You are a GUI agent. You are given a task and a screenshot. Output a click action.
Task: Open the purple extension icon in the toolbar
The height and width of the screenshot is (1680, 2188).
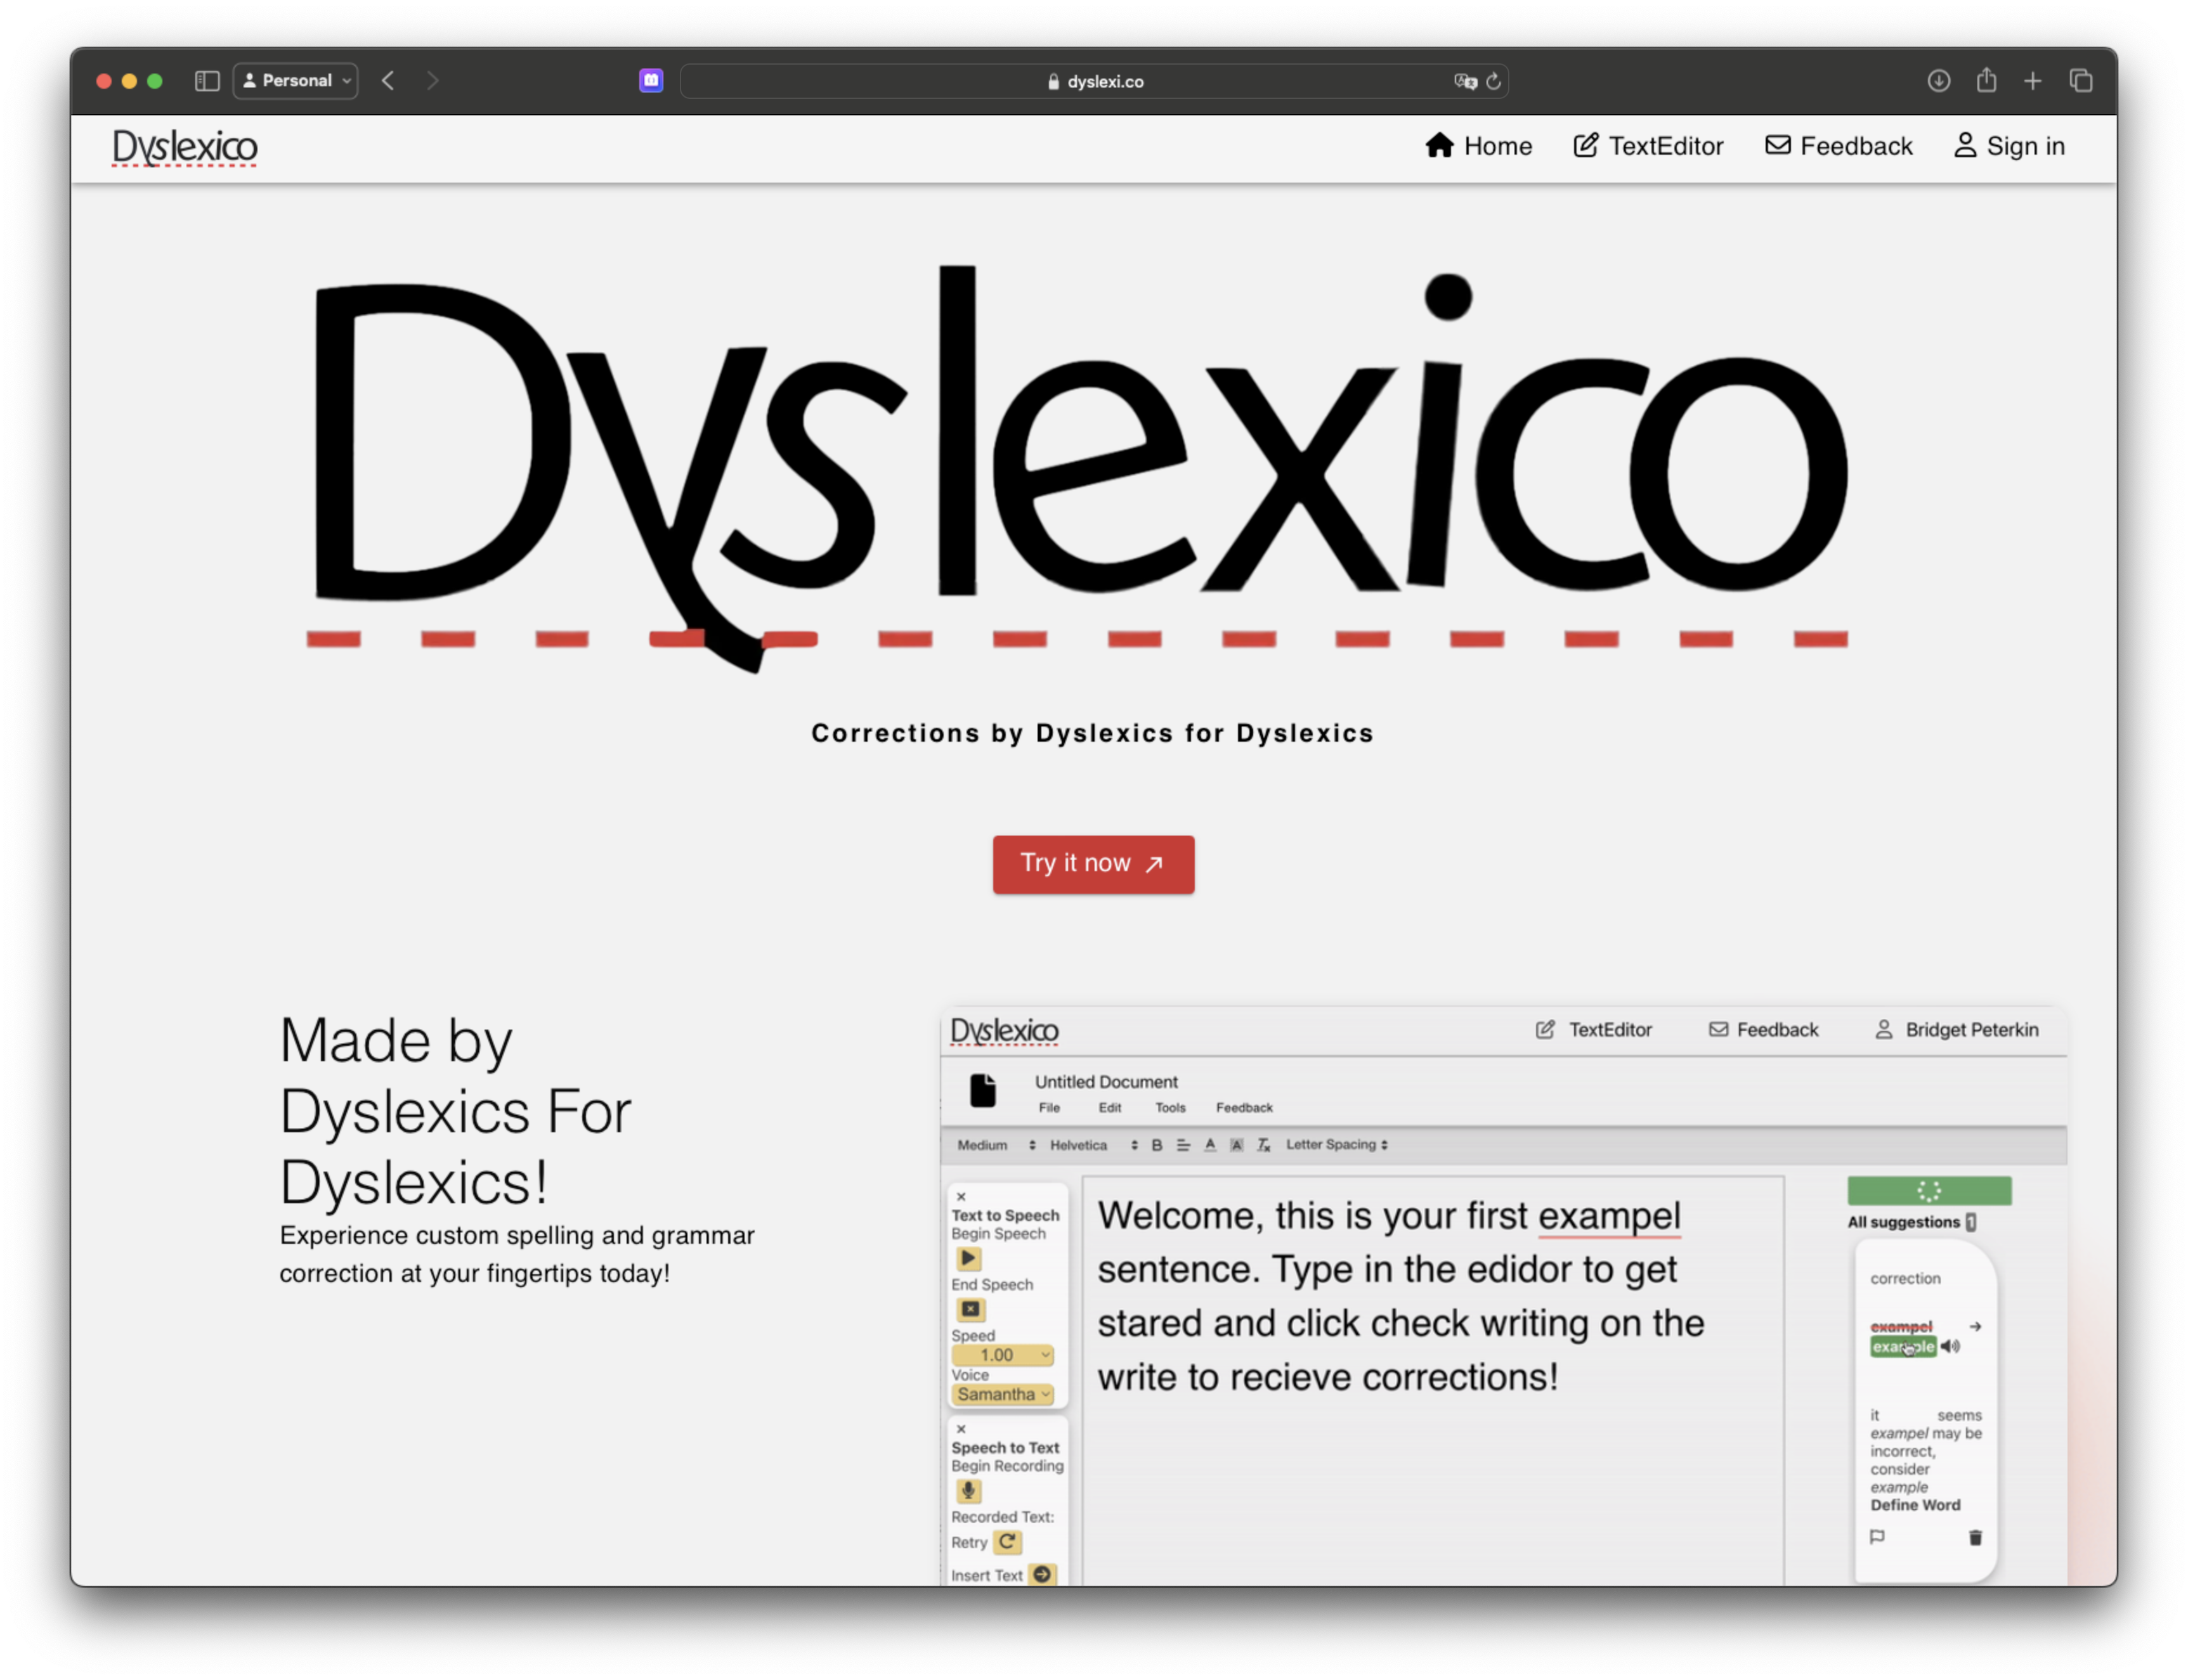click(651, 80)
